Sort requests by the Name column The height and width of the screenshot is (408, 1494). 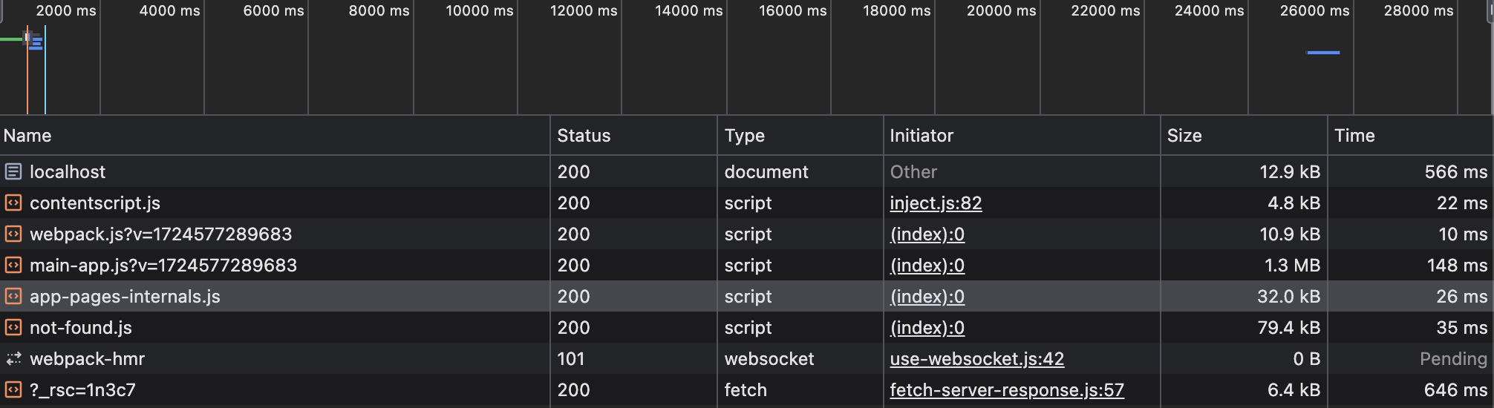point(27,136)
